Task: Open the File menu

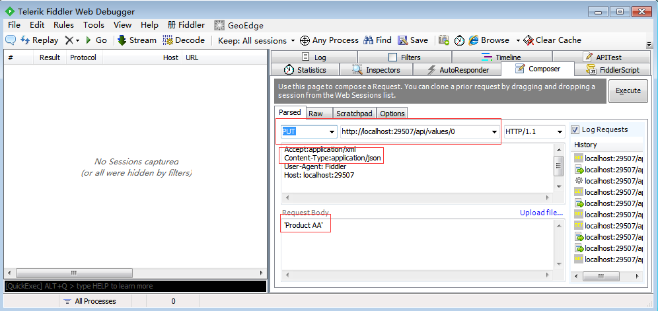Action: pyautogui.click(x=14, y=25)
